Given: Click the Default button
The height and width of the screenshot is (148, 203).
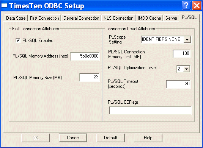Looking at the screenshot, I should point(110,138).
